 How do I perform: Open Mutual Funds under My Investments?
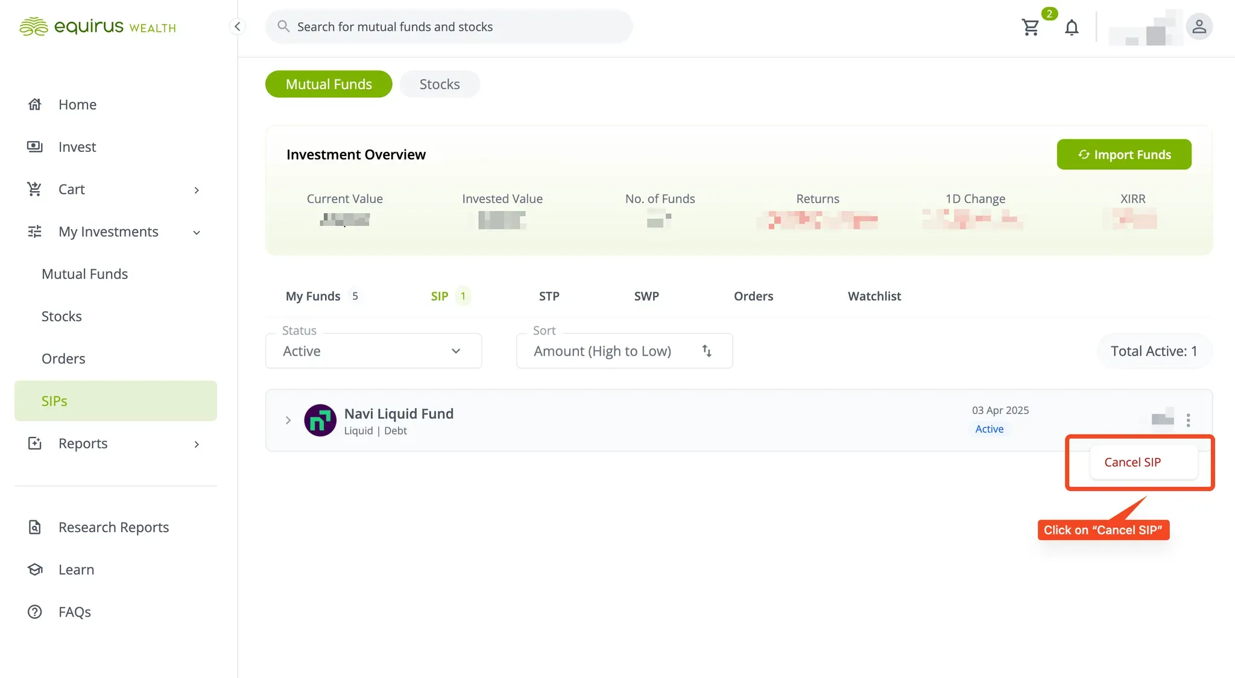(x=84, y=274)
